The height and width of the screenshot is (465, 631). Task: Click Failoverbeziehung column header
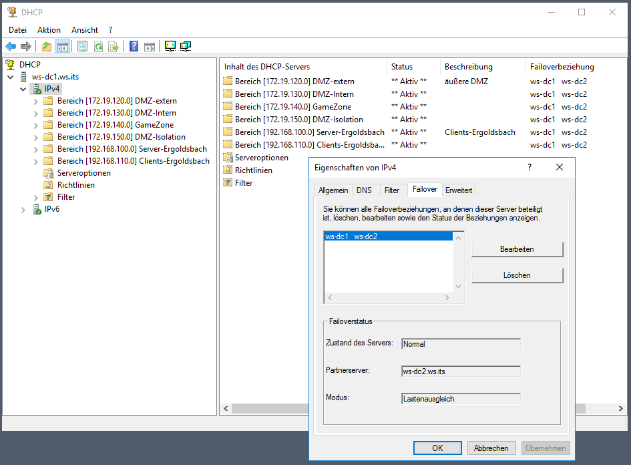pyautogui.click(x=562, y=67)
